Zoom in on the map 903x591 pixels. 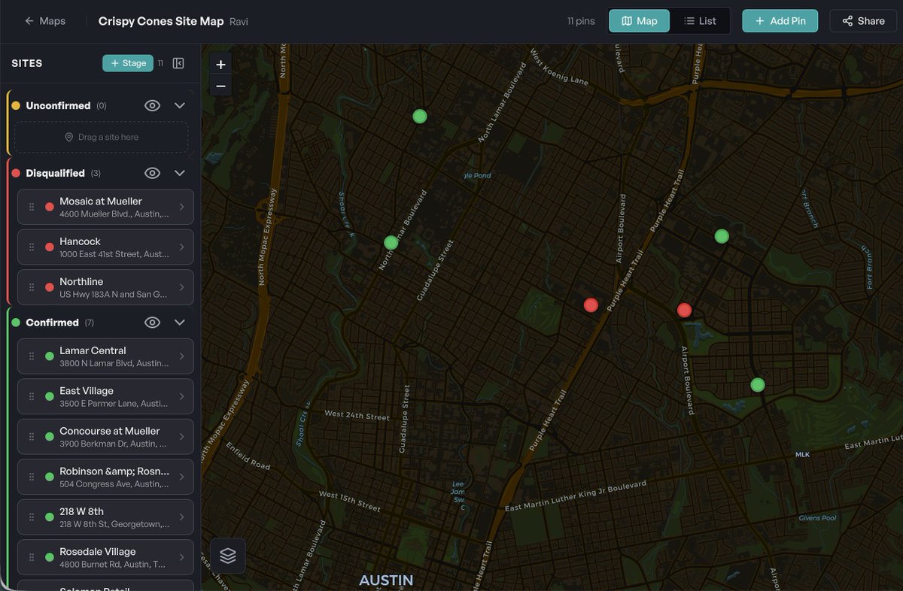(x=220, y=65)
